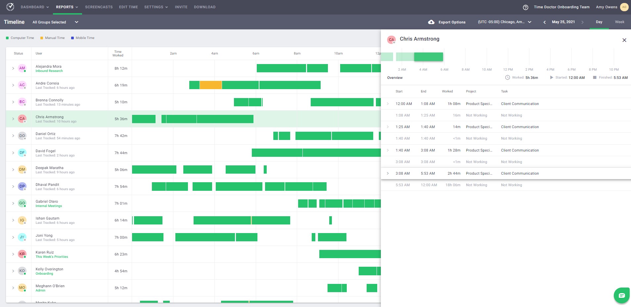Switch to the Week view tab

coord(619,22)
